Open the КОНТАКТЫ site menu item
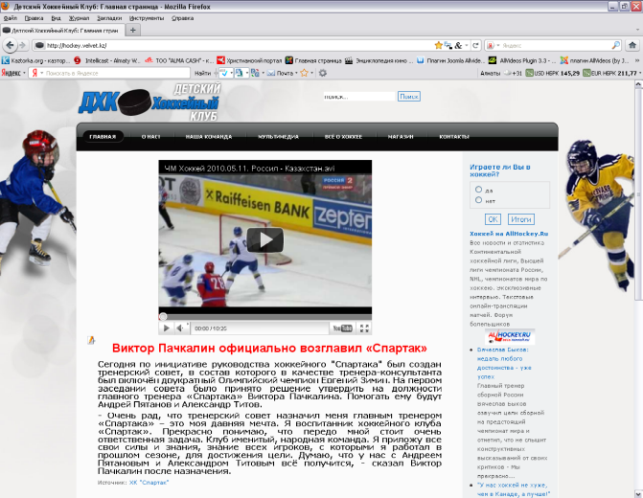Image resolution: width=643 pixels, height=498 pixels. click(x=454, y=137)
